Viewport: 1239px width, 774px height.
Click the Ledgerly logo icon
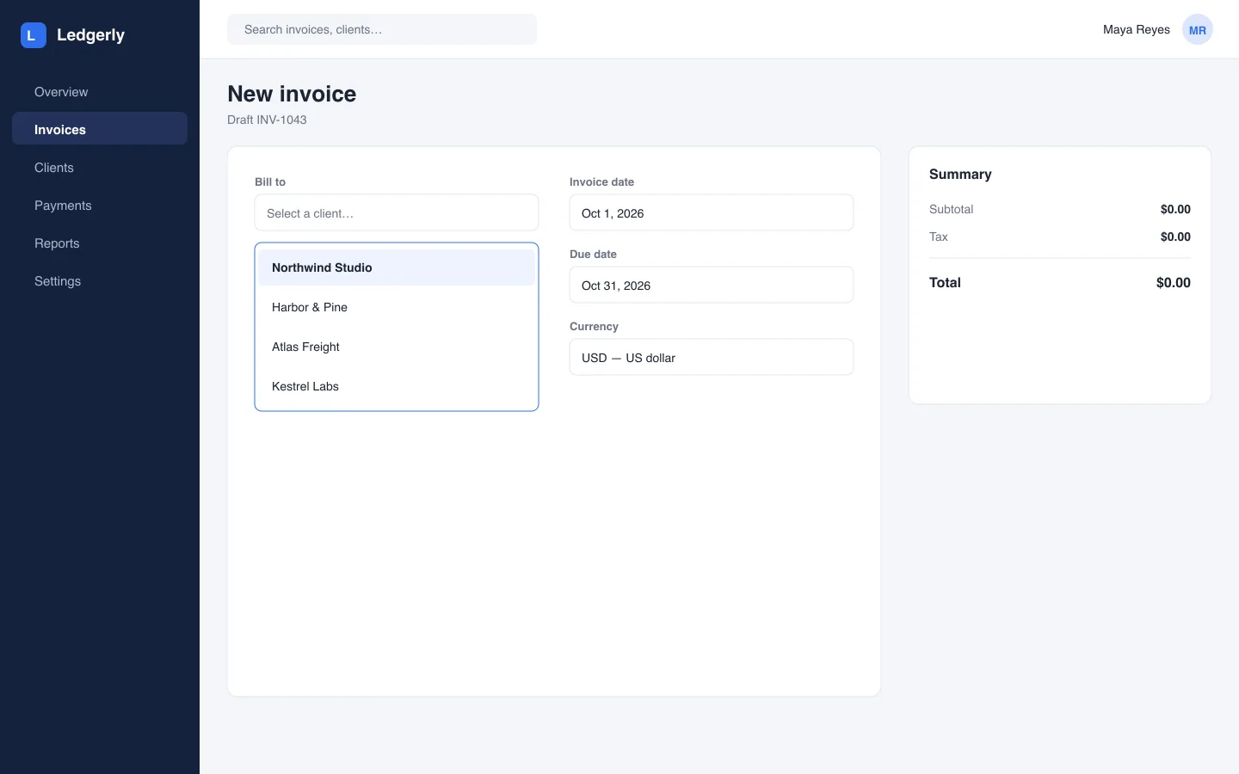33,35
